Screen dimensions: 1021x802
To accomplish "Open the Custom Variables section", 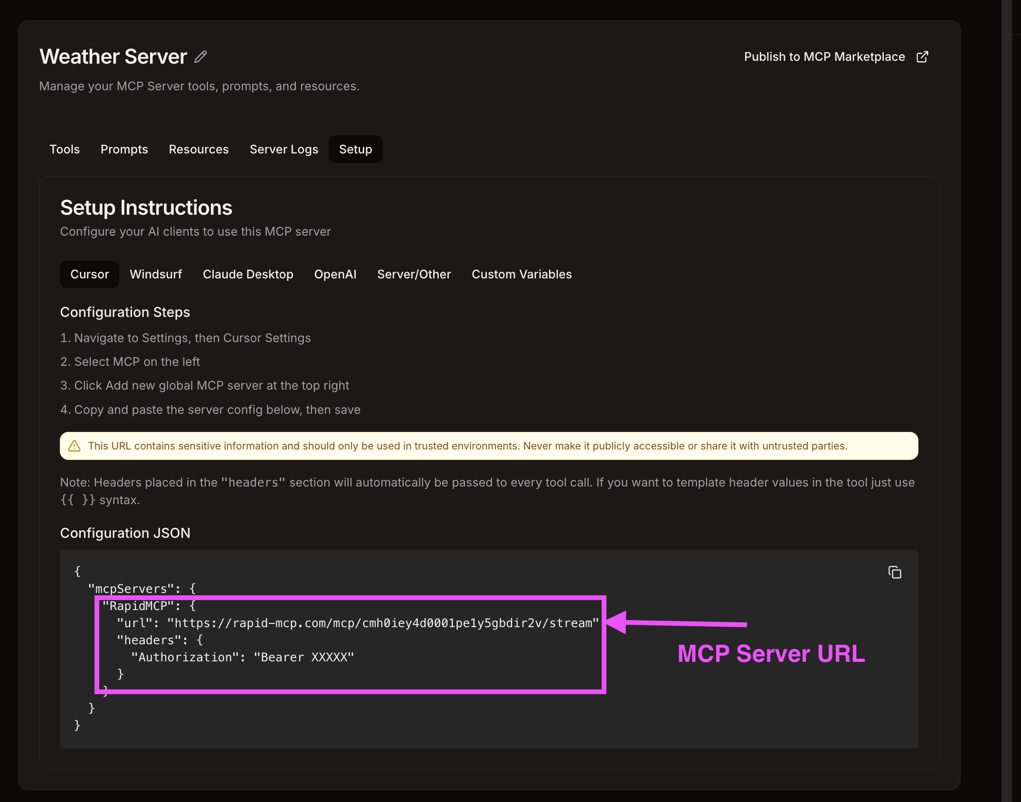I will click(521, 274).
